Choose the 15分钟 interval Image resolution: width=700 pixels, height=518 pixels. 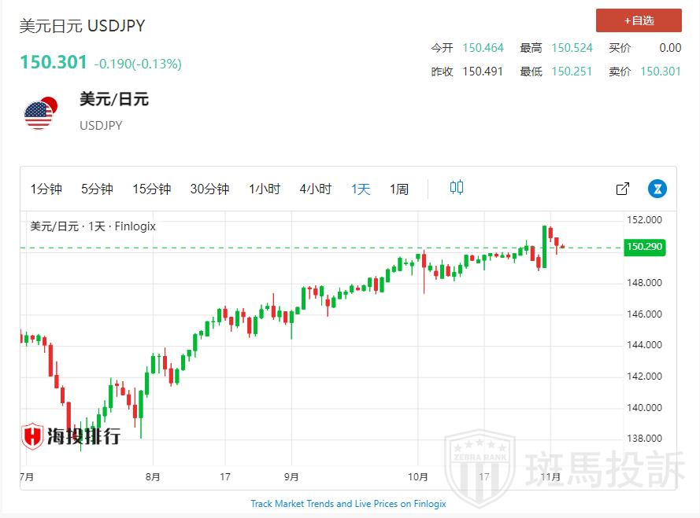tap(151, 189)
